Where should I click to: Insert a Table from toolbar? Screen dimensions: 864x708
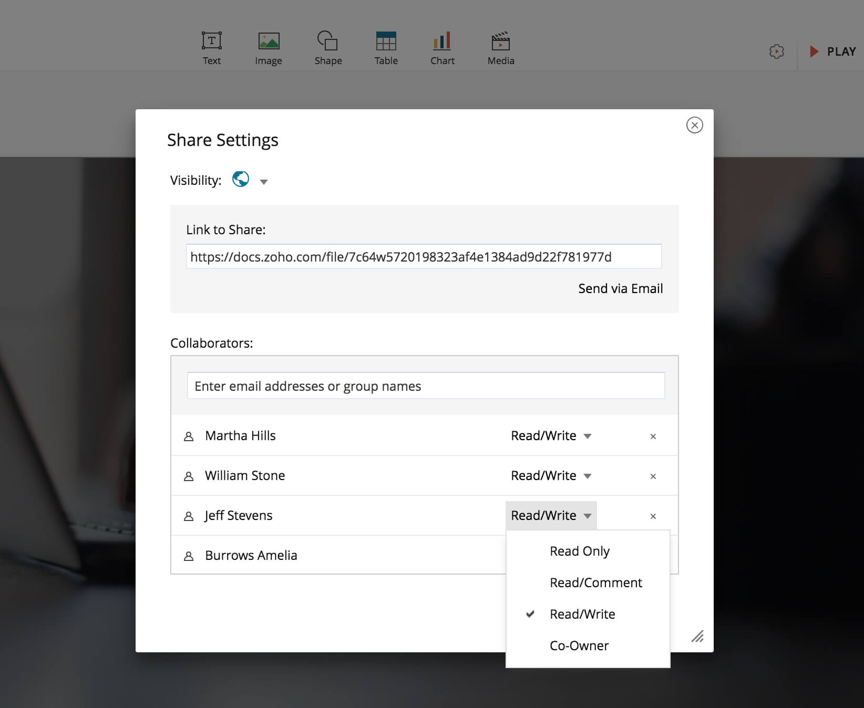386,48
